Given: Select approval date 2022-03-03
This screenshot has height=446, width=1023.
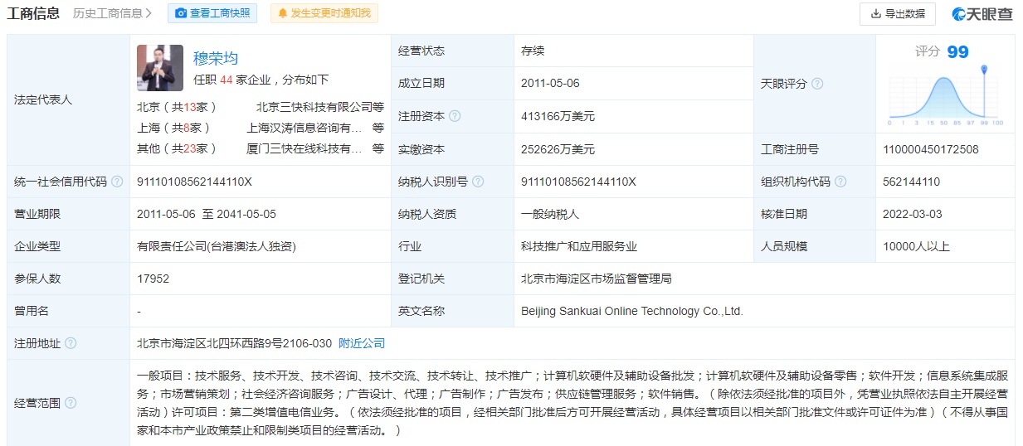Looking at the screenshot, I should click(x=913, y=214).
